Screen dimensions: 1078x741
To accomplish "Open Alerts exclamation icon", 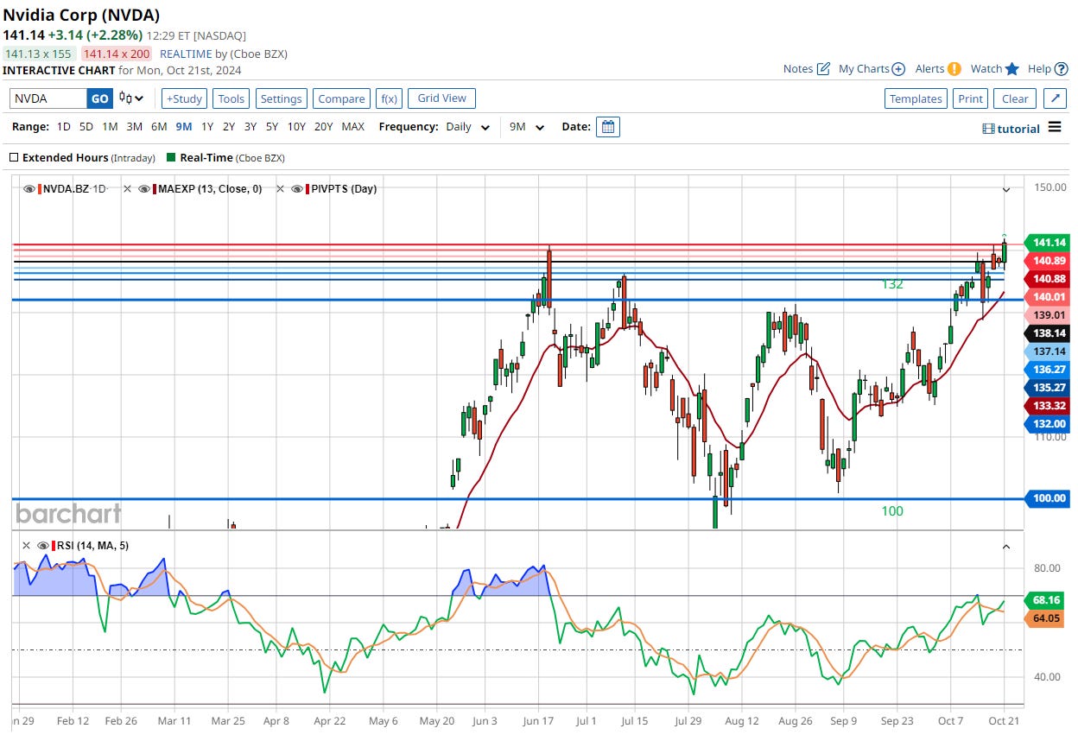I will tap(954, 69).
